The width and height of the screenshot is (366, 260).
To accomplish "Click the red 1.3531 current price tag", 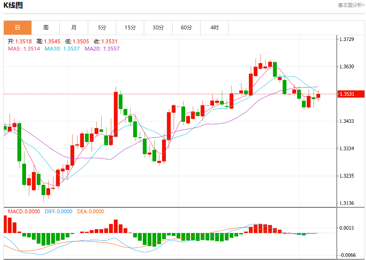I will click(351, 94).
